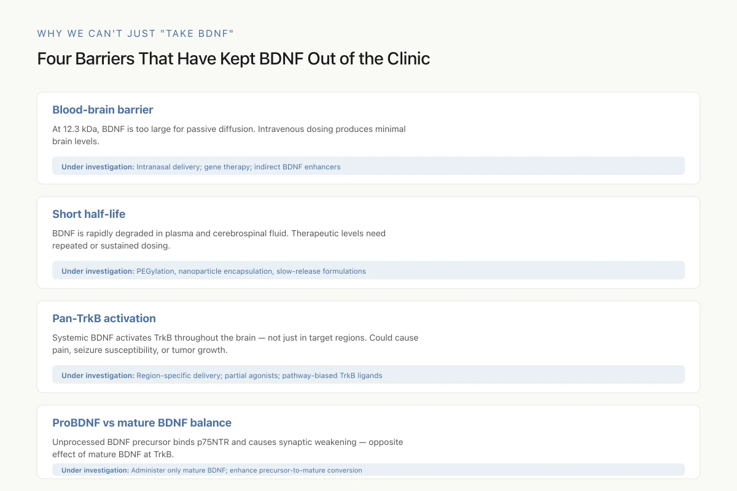Click 'Under investigation' label in Short half-life card
Screen dimensions: 737x491
tap(98, 271)
